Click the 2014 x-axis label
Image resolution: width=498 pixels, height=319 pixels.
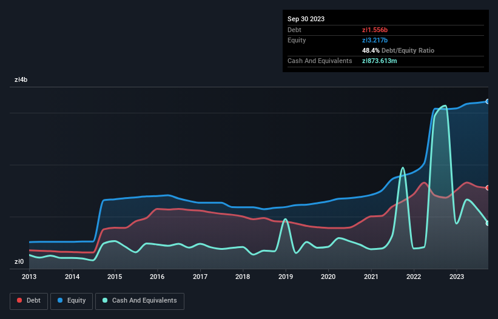72,277
